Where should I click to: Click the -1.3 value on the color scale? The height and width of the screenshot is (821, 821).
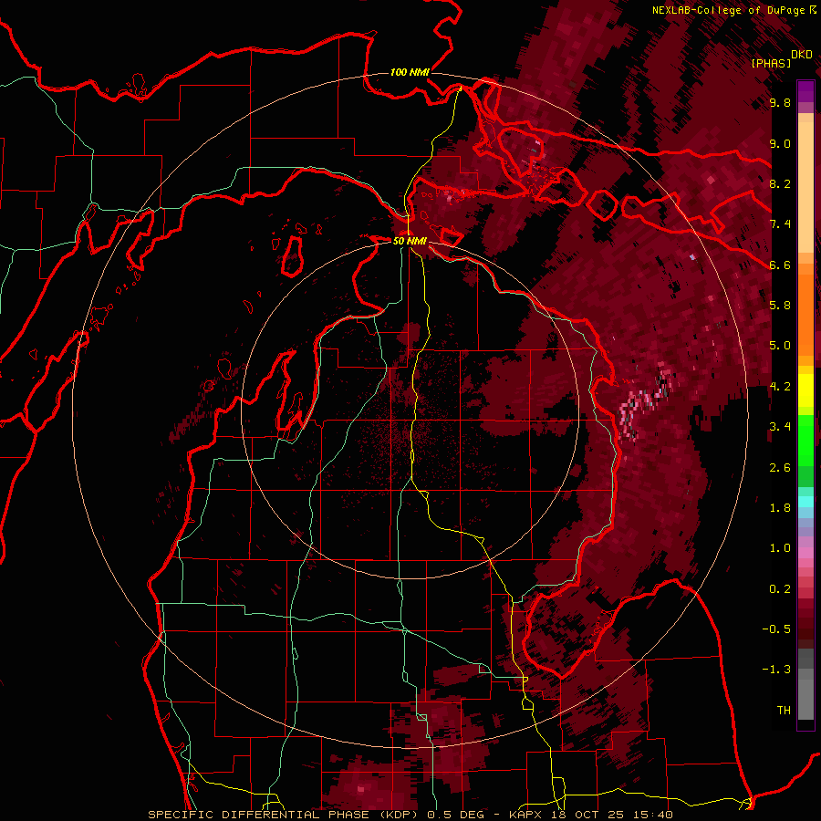coord(776,670)
